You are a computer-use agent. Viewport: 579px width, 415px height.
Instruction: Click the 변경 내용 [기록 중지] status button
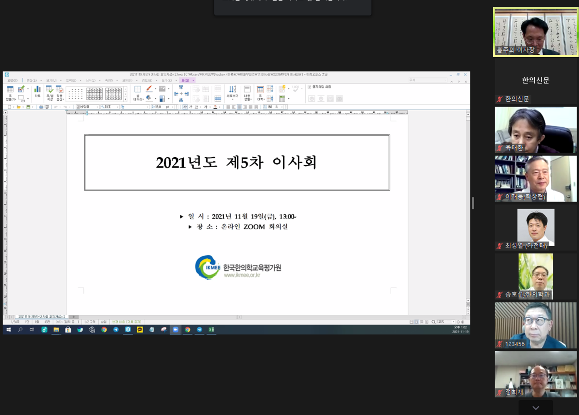coord(127,321)
